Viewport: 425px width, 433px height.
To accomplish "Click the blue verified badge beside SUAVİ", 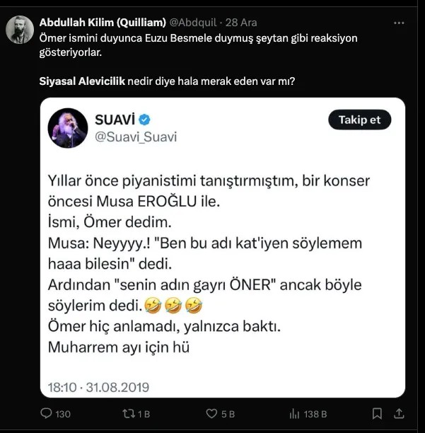I will (144, 120).
